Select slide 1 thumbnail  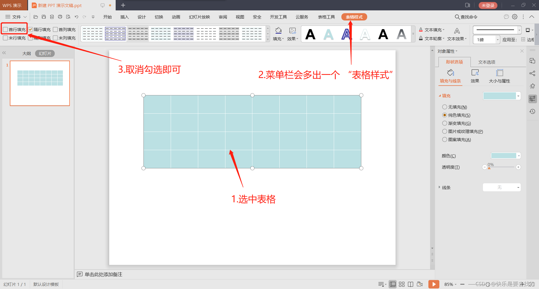[x=40, y=83]
